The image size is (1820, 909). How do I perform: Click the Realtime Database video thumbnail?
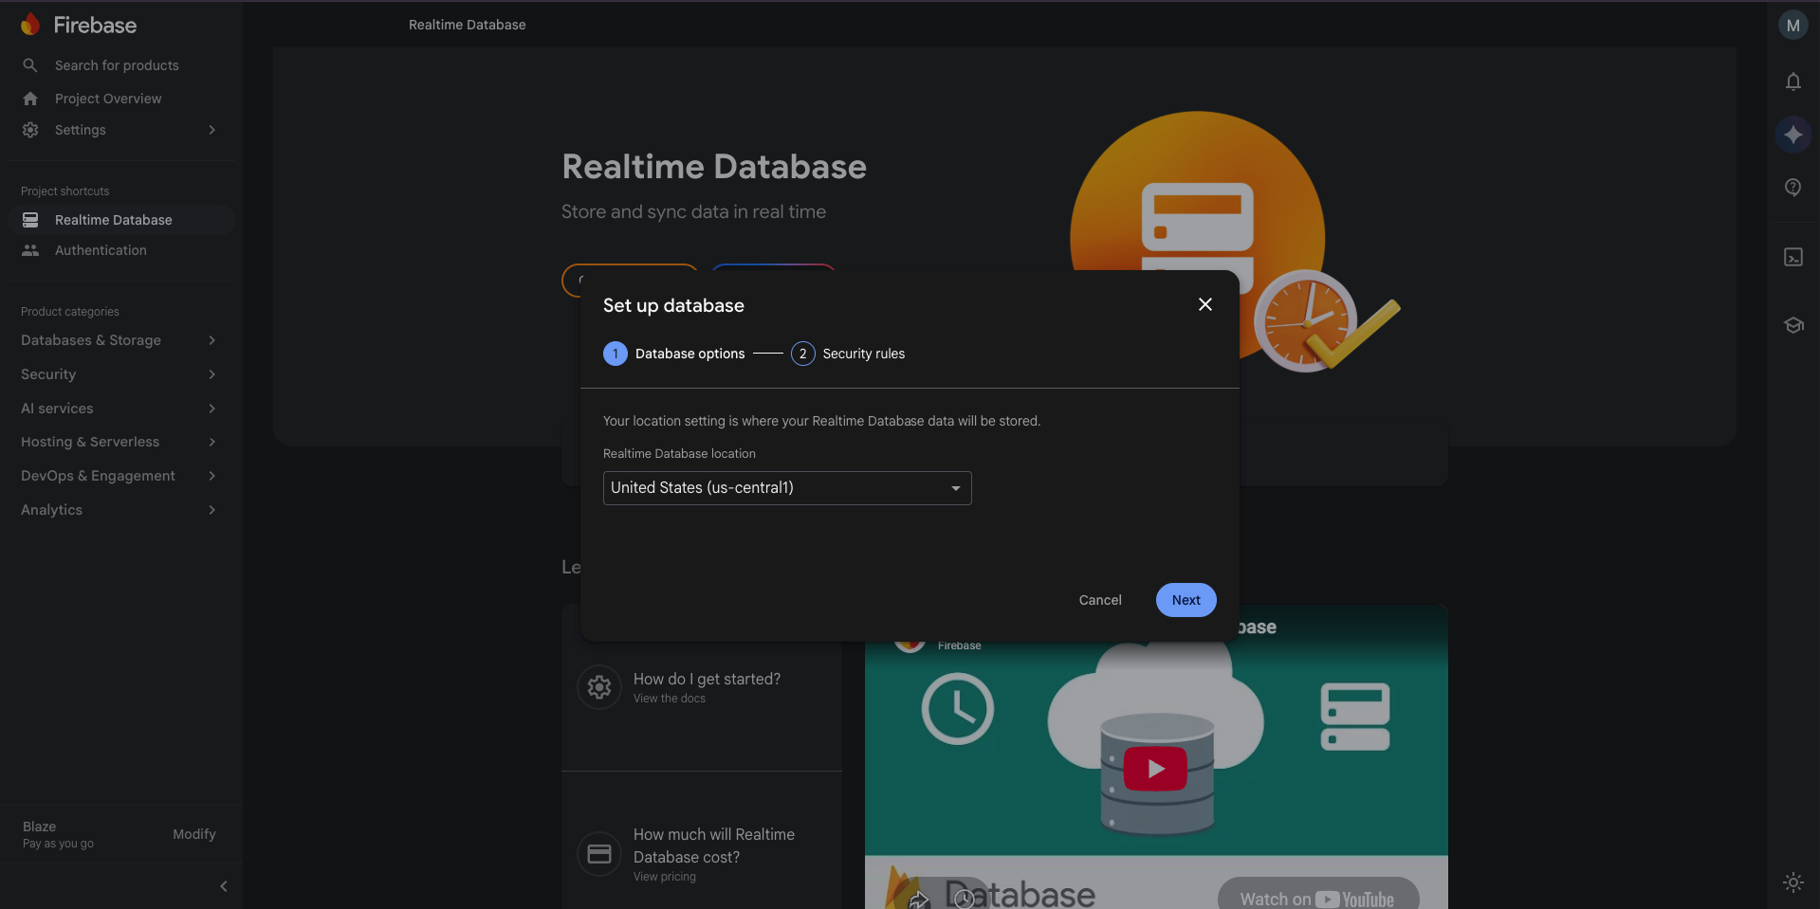(1156, 758)
